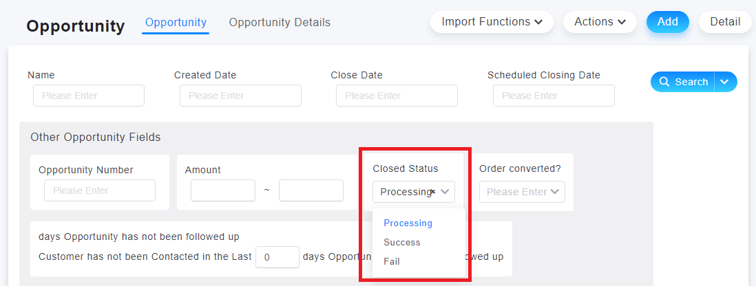
Task: Focus the Scheduled Closing Date field
Action: (x=554, y=96)
